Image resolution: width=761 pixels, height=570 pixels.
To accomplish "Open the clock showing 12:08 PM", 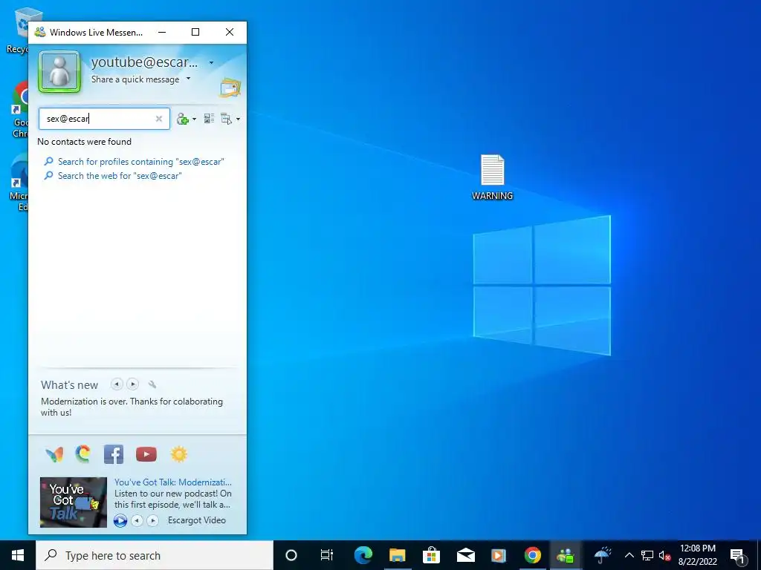I will pyautogui.click(x=697, y=555).
